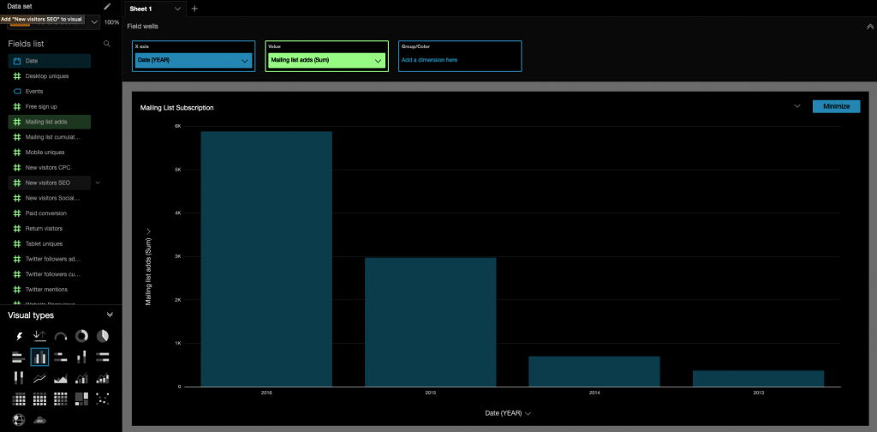877x432 pixels.
Task: Open the Date (YEAR) X axis dropdown
Action: pos(245,61)
